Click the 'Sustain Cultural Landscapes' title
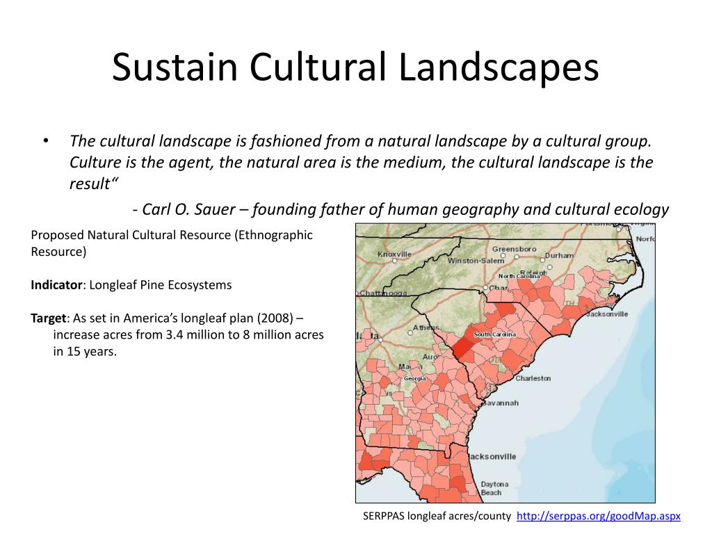 click(355, 67)
